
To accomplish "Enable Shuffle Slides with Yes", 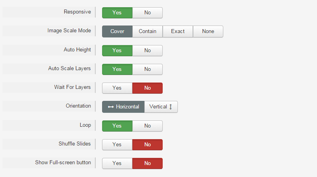I will (117, 145).
